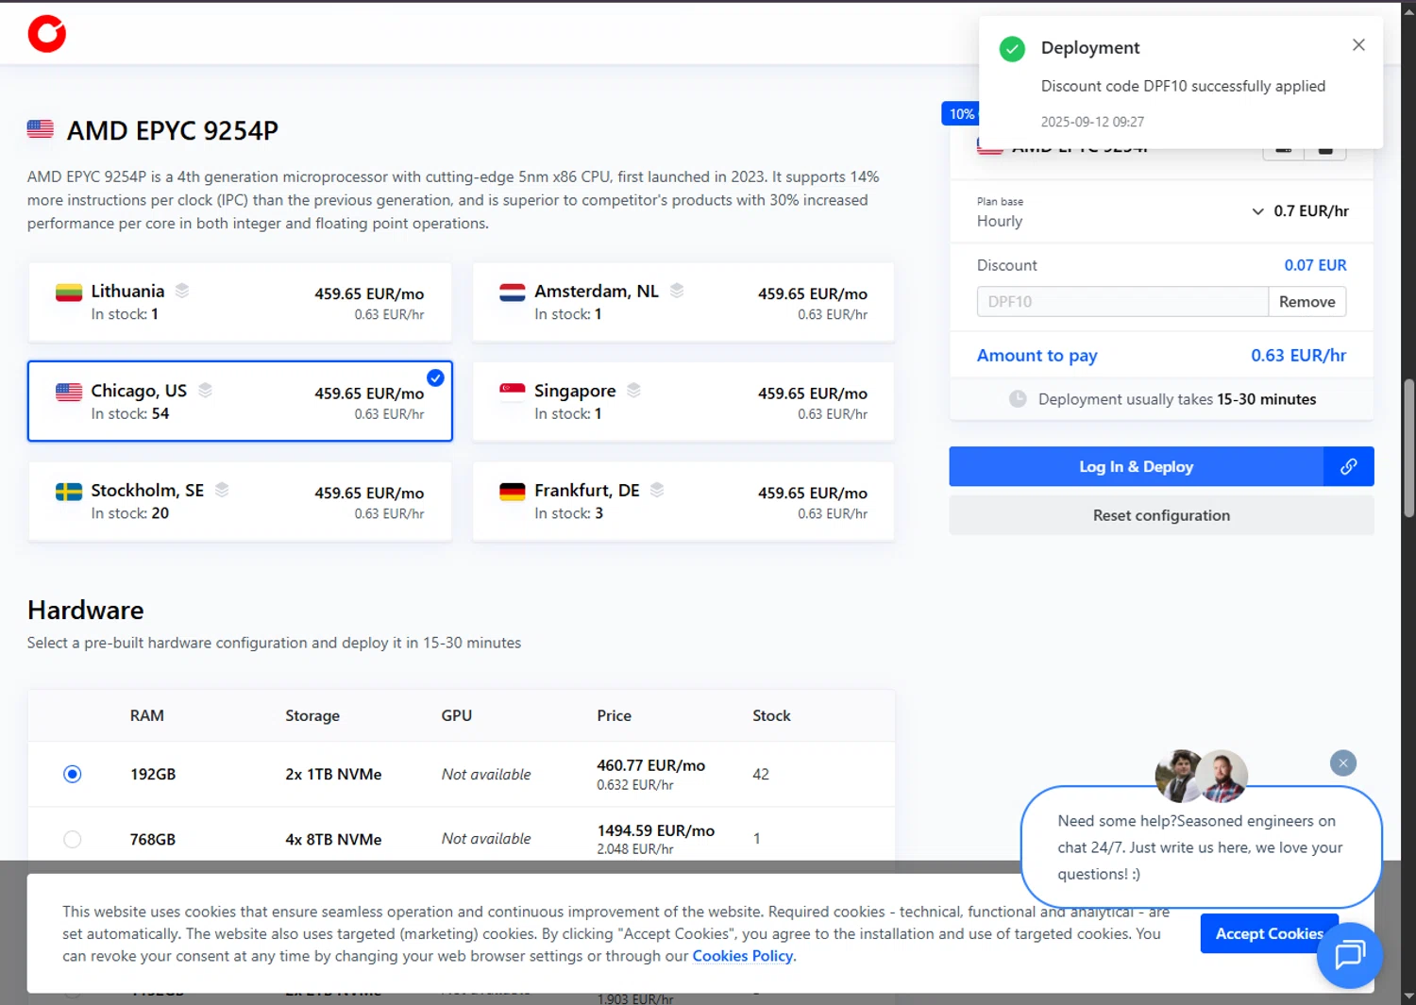Image resolution: width=1416 pixels, height=1005 pixels.
Task: Click the DPF10 discount code field
Action: coord(1122,302)
